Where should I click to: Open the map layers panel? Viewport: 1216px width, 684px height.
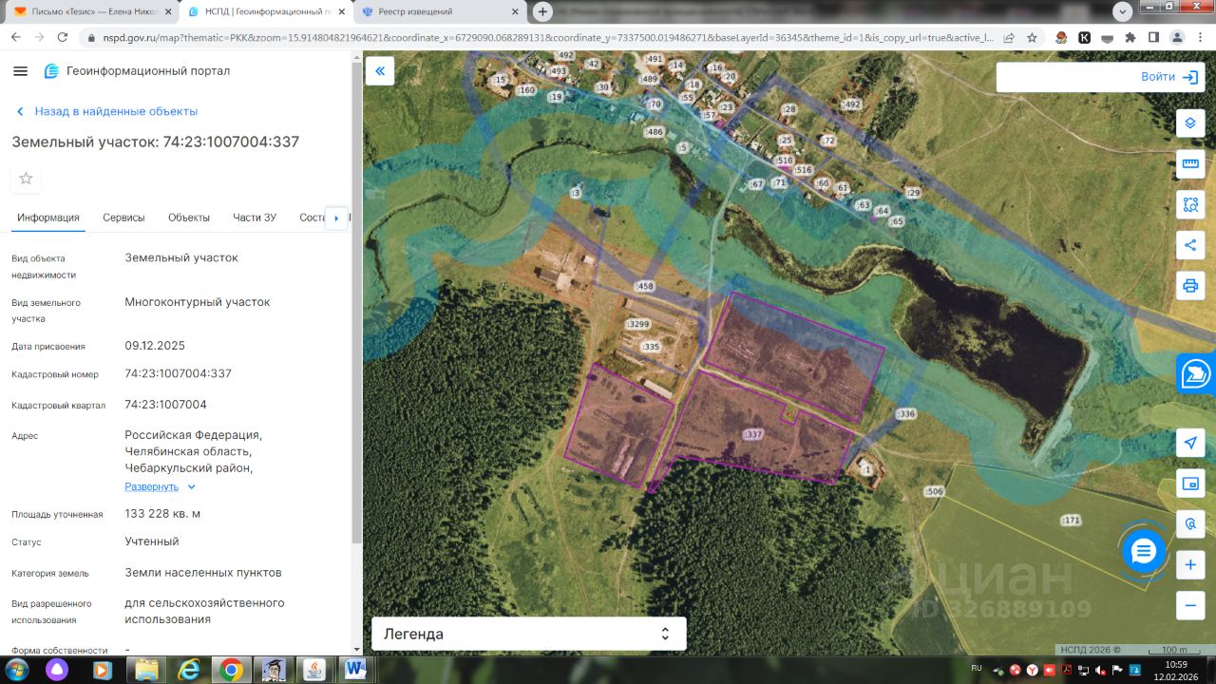pos(1190,123)
